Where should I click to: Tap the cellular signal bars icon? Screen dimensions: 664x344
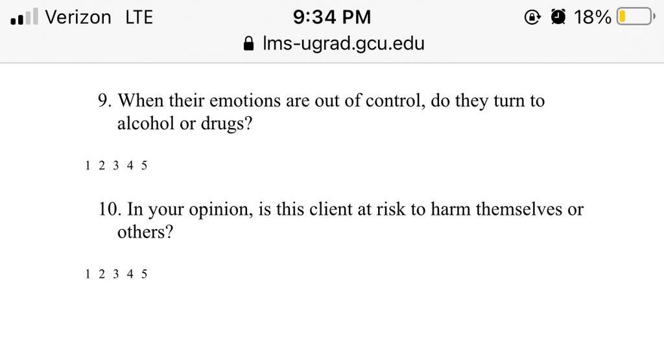coord(24,16)
